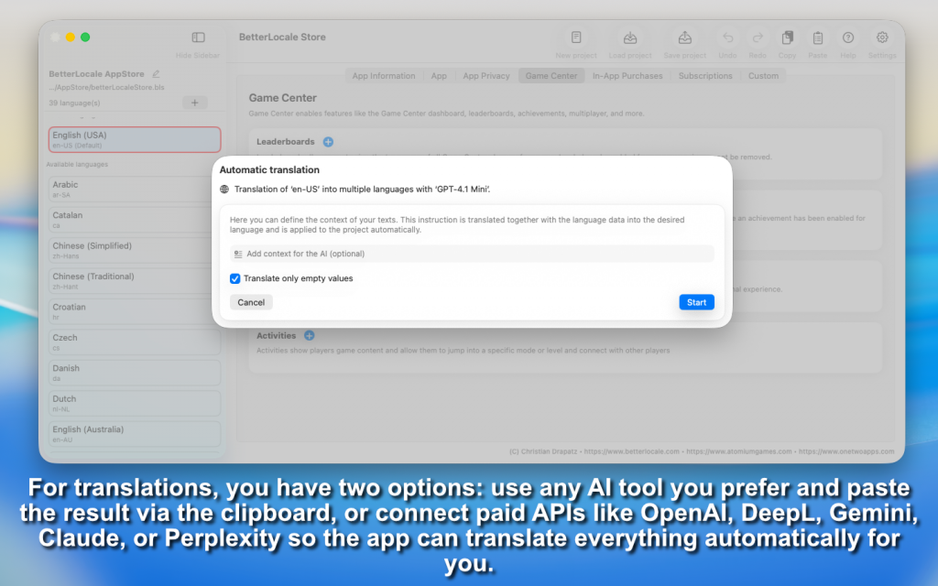This screenshot has width=938, height=586.
Task: Add a leaderboard with the plus icon
Action: [328, 142]
